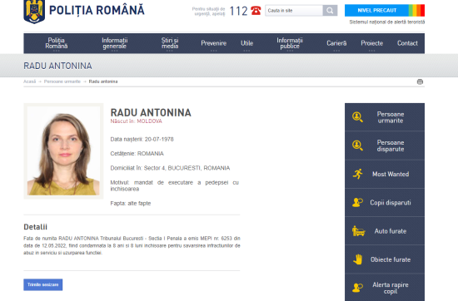Image resolution: width=458 pixels, height=301 pixels.
Task: Open the Carieră menu
Action: coord(336,43)
